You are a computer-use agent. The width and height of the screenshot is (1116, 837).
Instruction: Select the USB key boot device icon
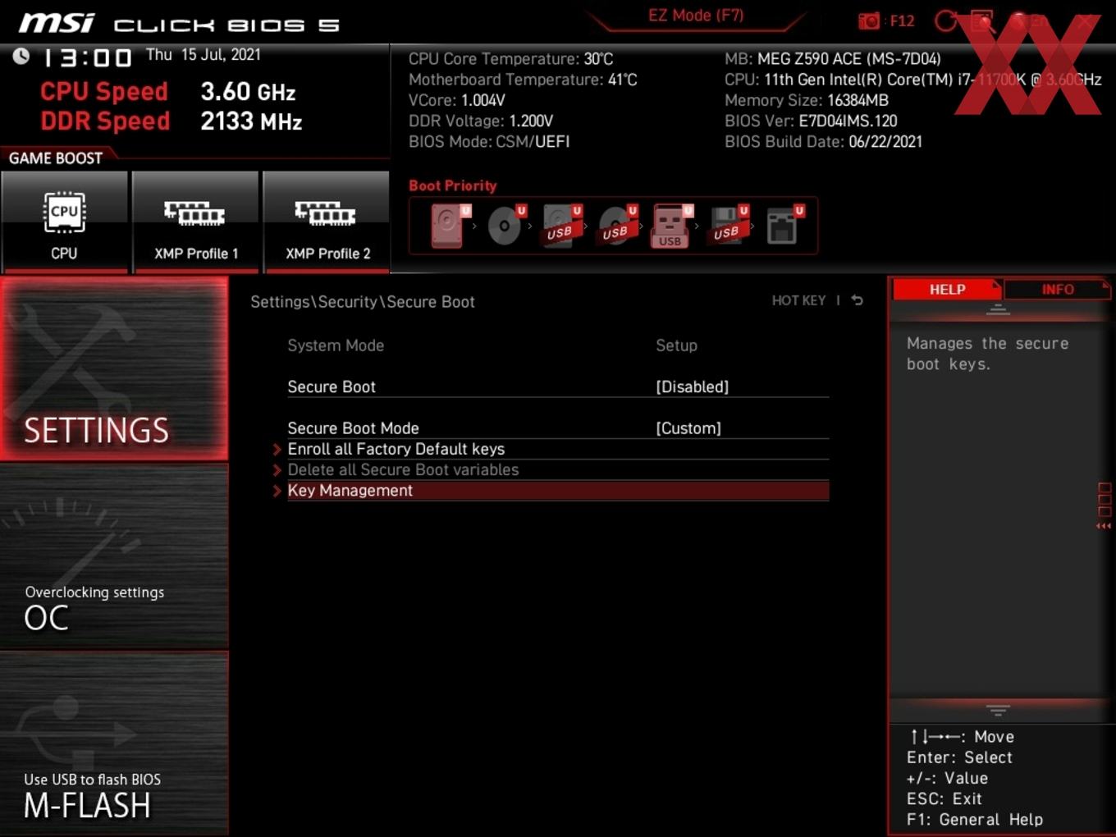672,225
